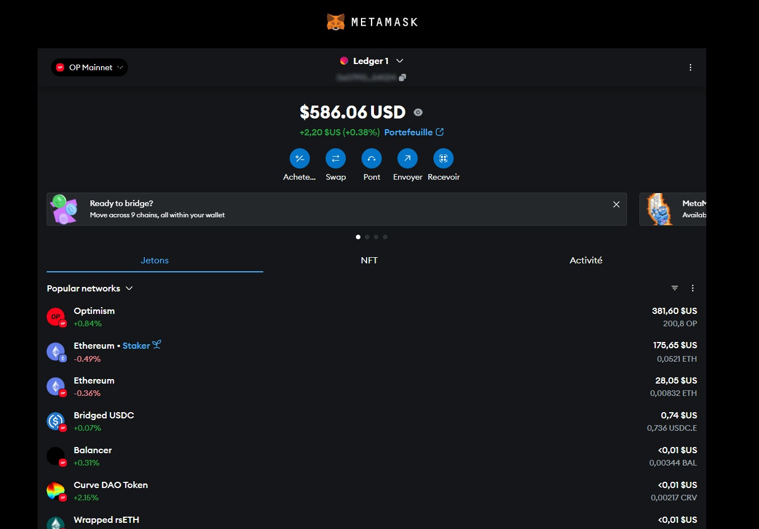Hide balance with the eye icon
Viewport: 759px width, 529px height.
(x=418, y=112)
